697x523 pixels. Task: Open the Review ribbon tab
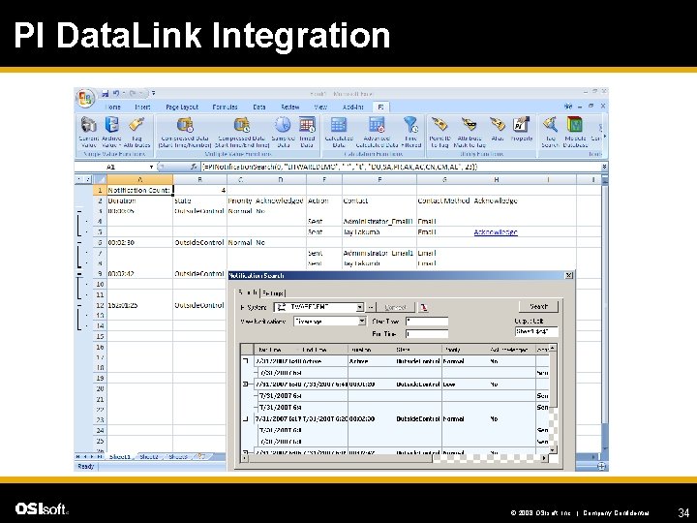pos(290,108)
